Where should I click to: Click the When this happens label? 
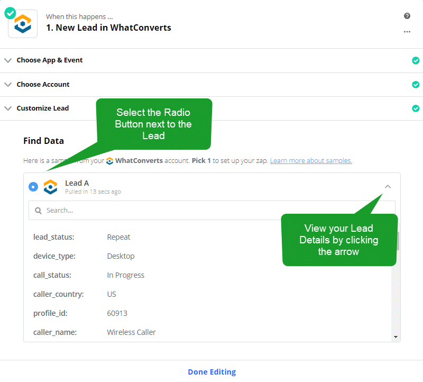79,17
